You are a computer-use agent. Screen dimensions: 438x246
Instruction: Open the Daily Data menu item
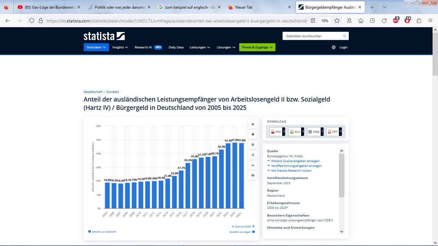176,47
